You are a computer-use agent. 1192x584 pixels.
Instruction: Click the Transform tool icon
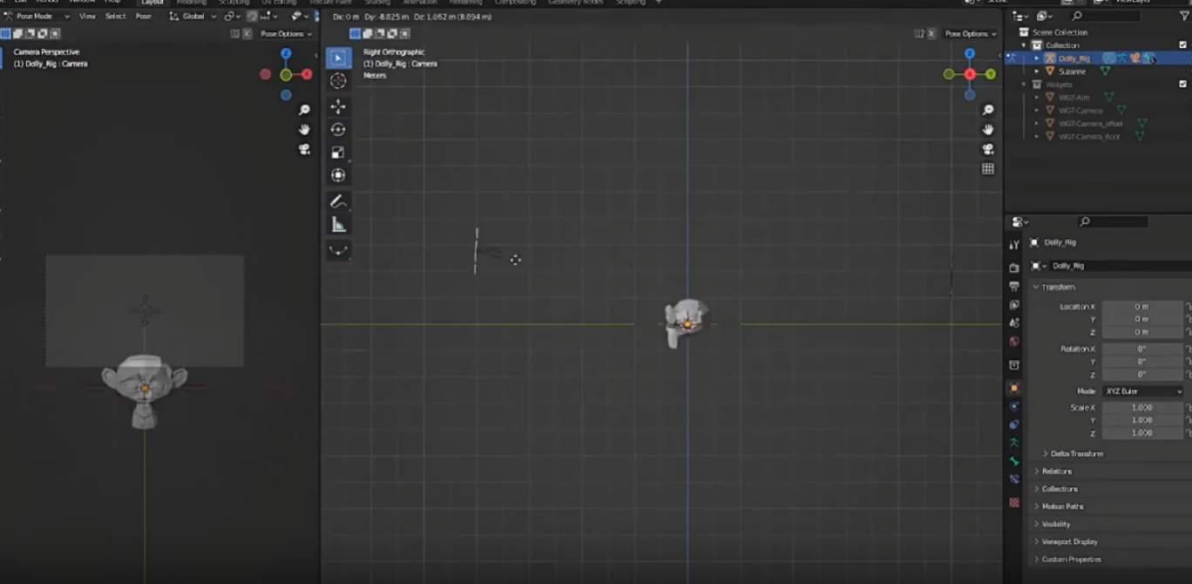click(338, 175)
